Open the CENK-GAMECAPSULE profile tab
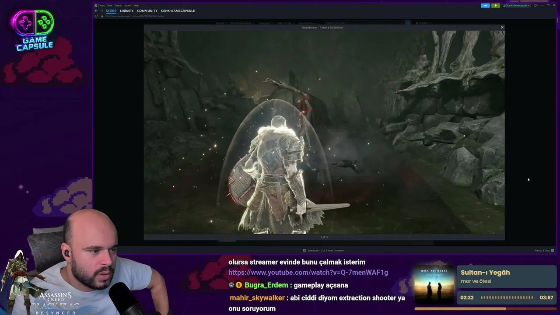 (x=178, y=10)
